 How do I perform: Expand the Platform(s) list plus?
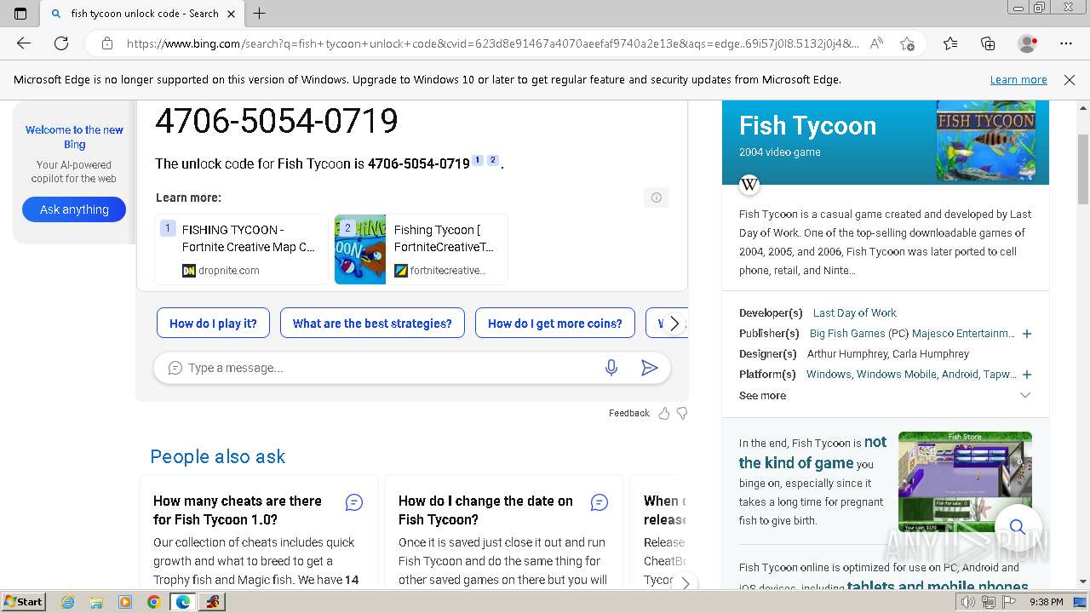click(1027, 375)
